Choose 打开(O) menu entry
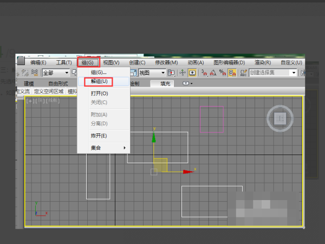This screenshot has height=244, width=325. point(103,93)
